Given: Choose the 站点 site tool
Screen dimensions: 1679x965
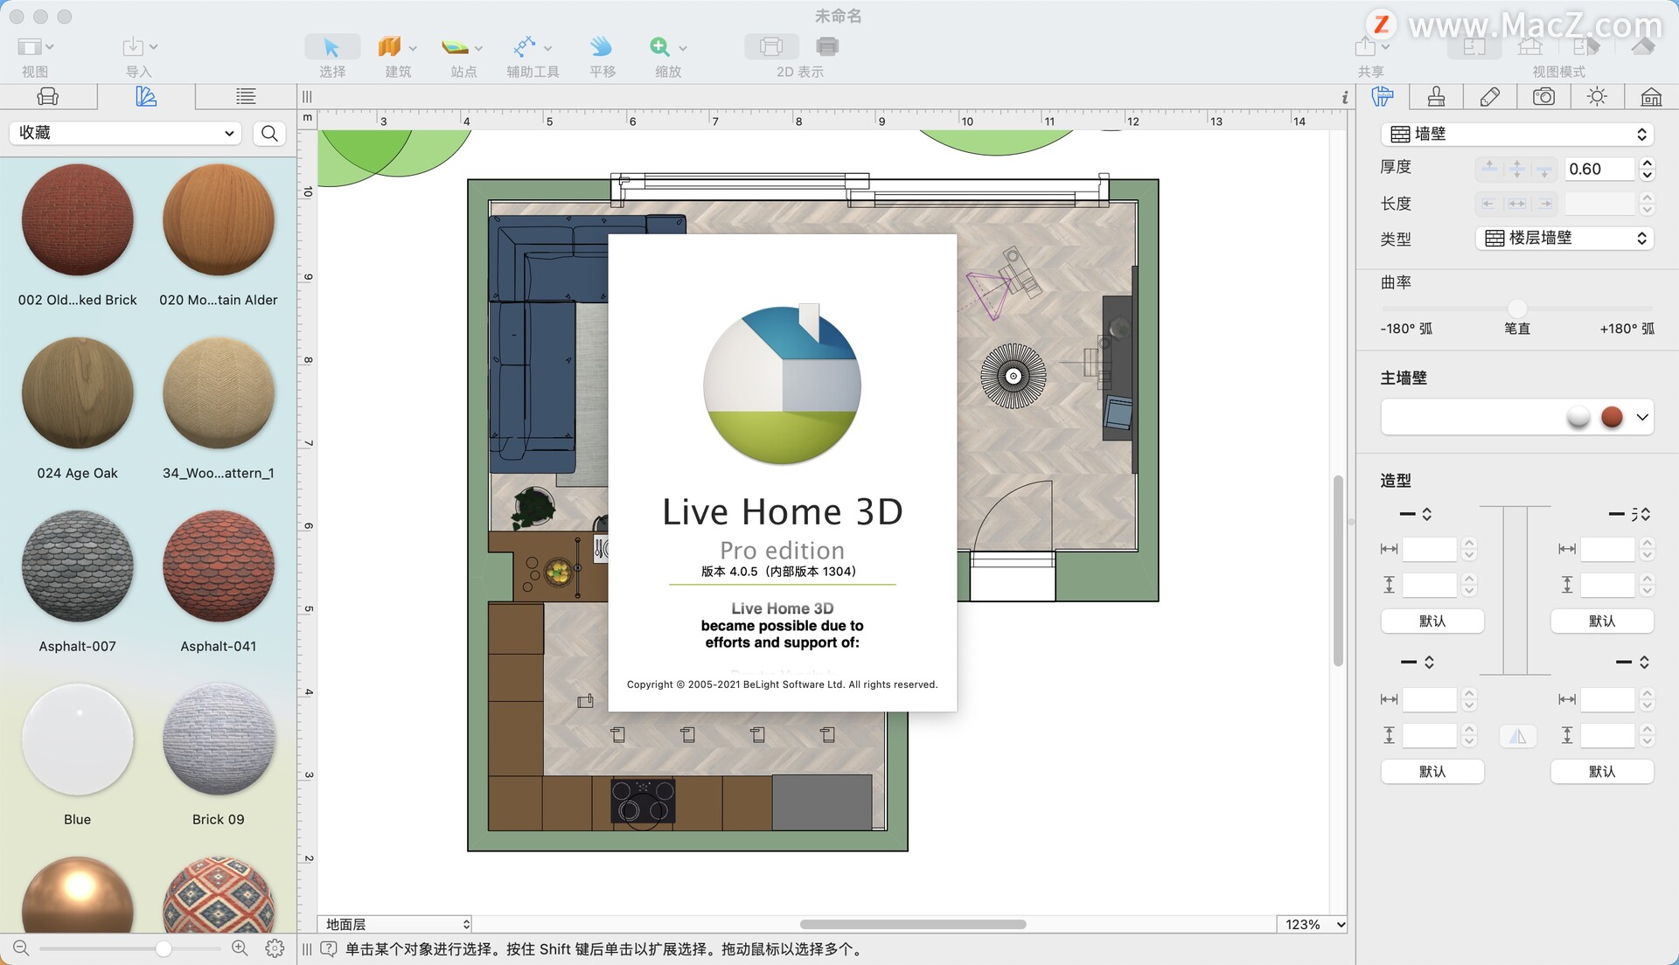Looking at the screenshot, I should (x=455, y=46).
